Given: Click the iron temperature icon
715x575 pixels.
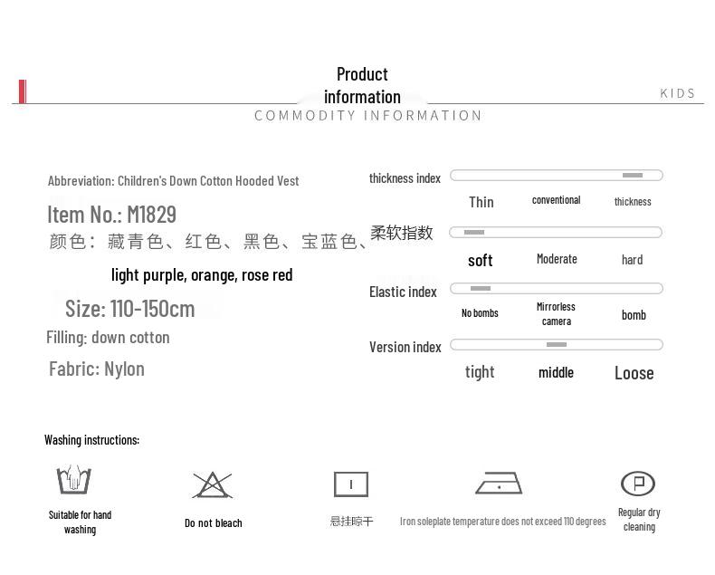Looking at the screenshot, I should tap(499, 484).
